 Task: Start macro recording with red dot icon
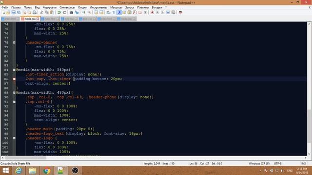(152, 13)
